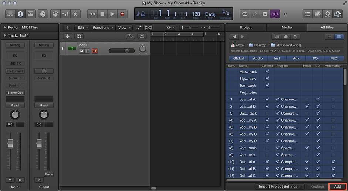This screenshot has width=348, height=191.
Task: Open the Library button in control bar
Action: (10, 14)
